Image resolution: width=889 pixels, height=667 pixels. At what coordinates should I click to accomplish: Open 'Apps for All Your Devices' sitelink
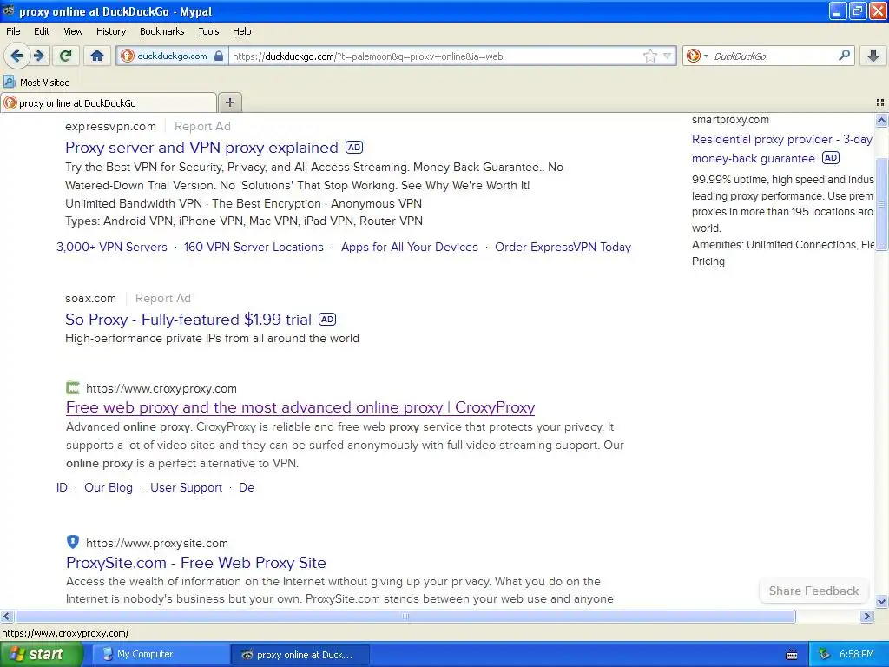click(x=410, y=247)
